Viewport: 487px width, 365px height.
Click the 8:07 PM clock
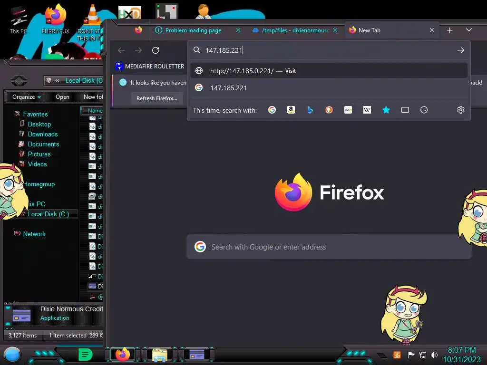click(461, 350)
